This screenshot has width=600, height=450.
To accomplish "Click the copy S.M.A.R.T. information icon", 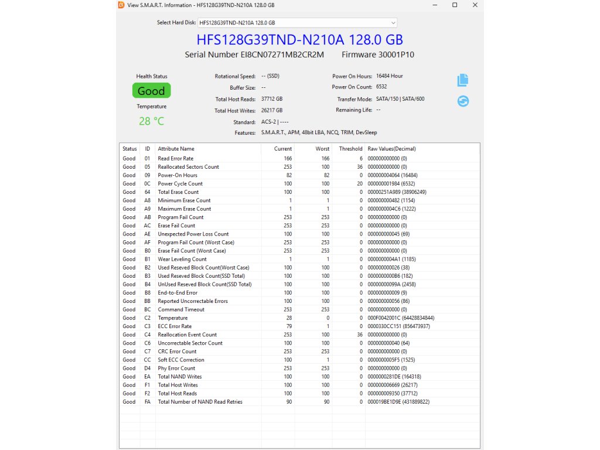I will (463, 80).
